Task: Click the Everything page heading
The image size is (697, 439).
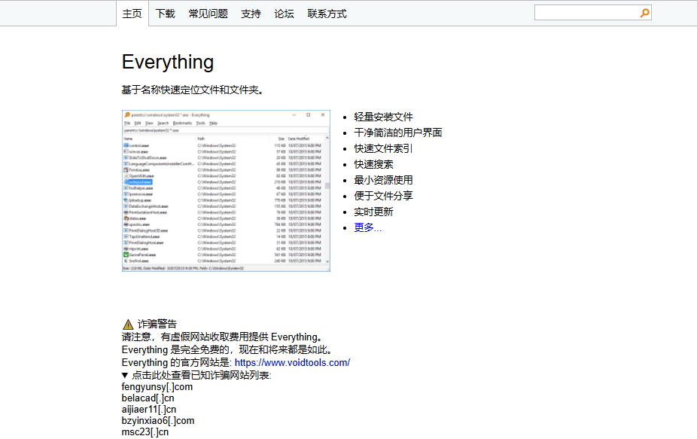Action: pos(168,62)
